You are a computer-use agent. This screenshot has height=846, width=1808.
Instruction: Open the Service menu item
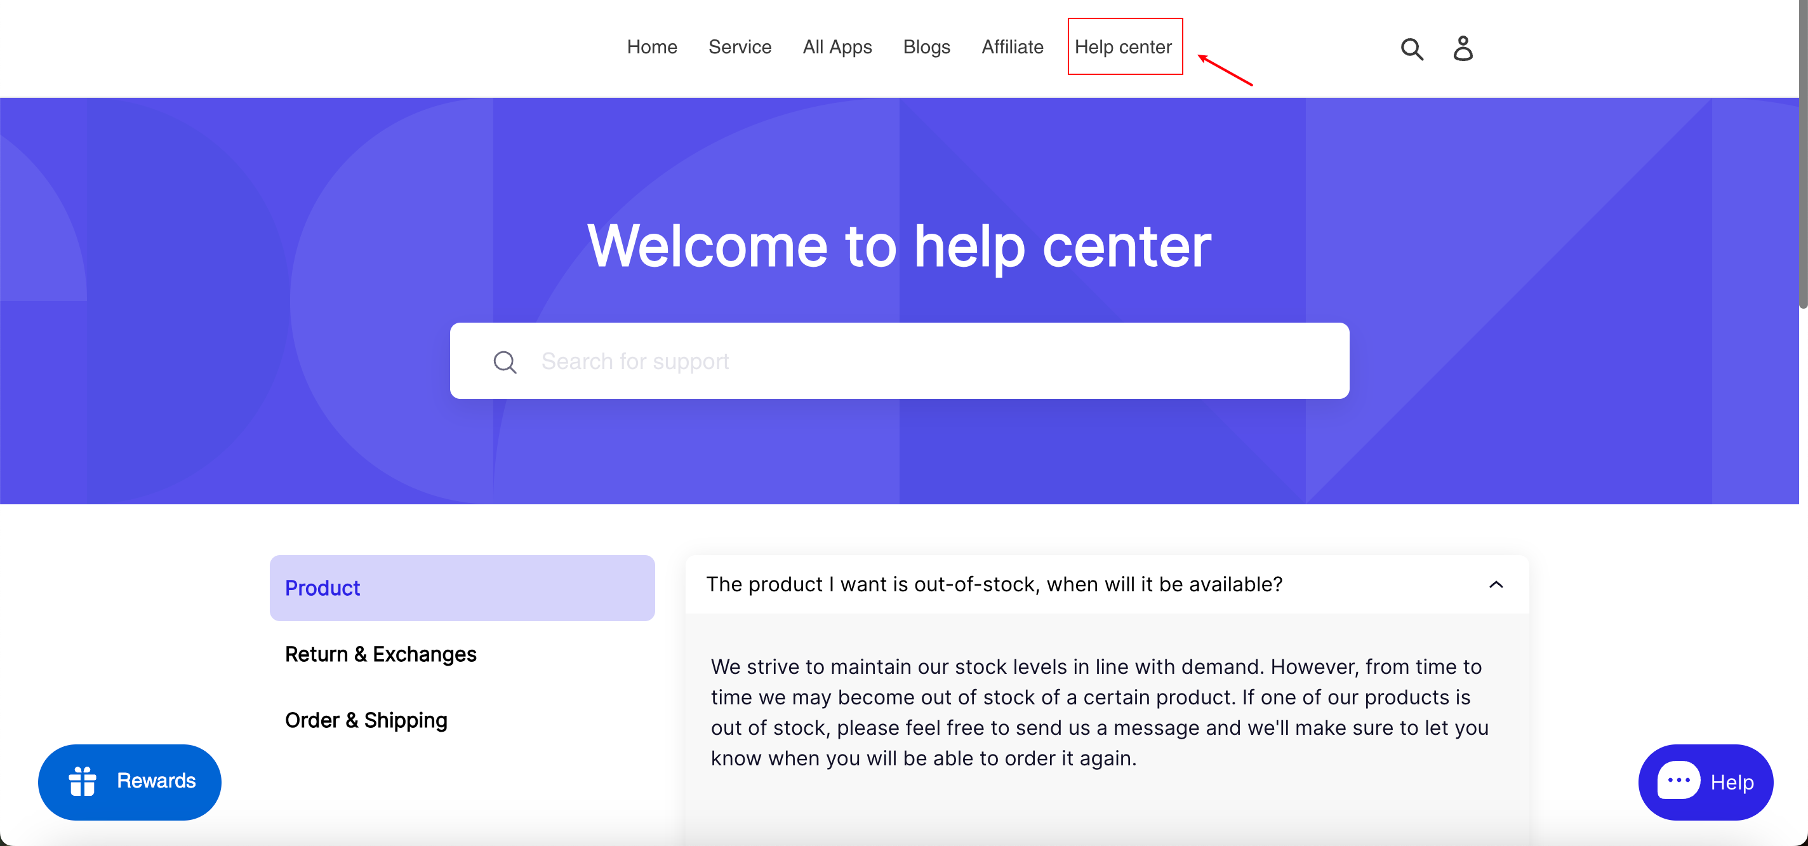click(740, 47)
